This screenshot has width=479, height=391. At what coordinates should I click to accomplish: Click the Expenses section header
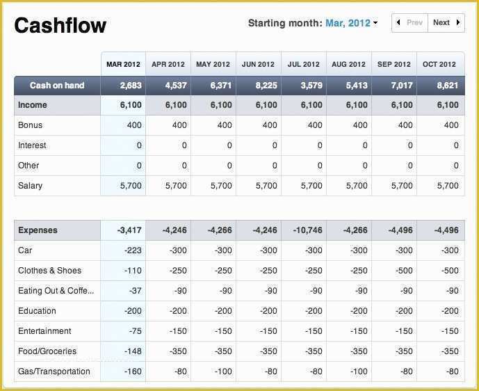pyautogui.click(x=38, y=230)
